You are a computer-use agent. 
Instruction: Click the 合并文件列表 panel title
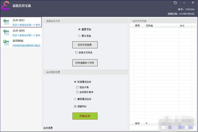pyautogui.click(x=140, y=21)
